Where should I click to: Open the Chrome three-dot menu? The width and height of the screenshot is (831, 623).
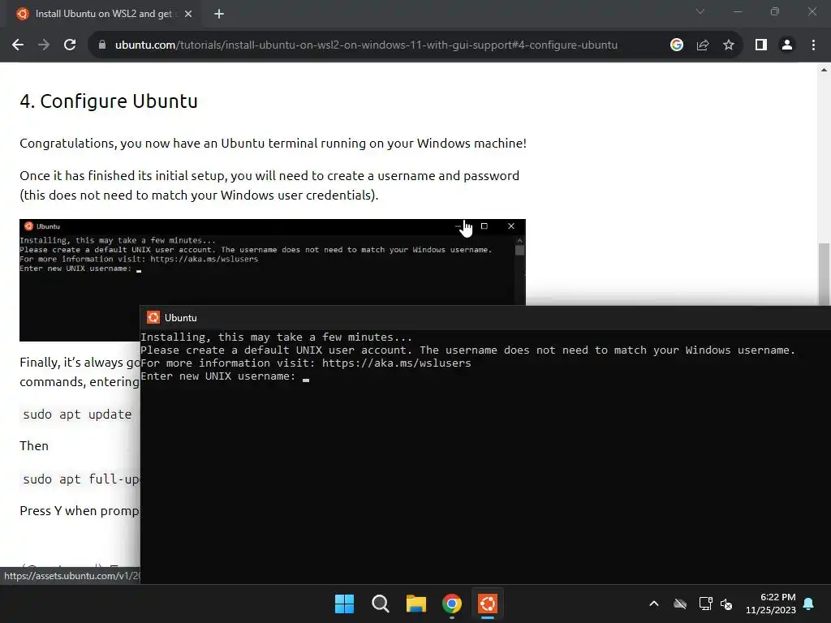click(813, 45)
